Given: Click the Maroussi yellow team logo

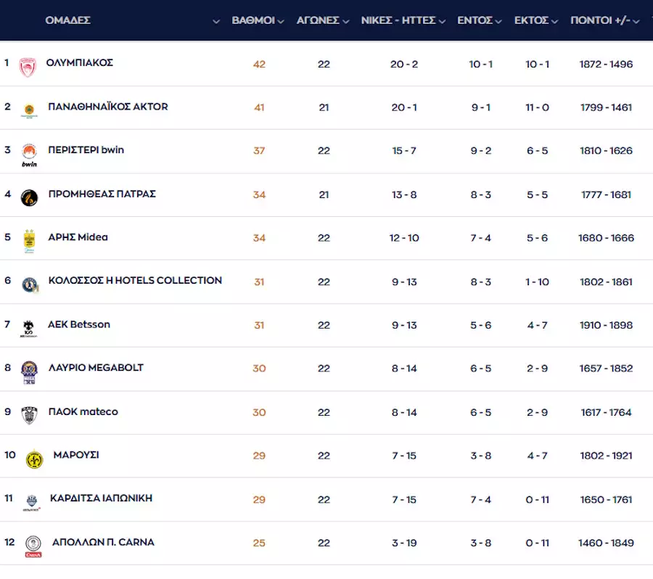Looking at the screenshot, I should click(34, 459).
